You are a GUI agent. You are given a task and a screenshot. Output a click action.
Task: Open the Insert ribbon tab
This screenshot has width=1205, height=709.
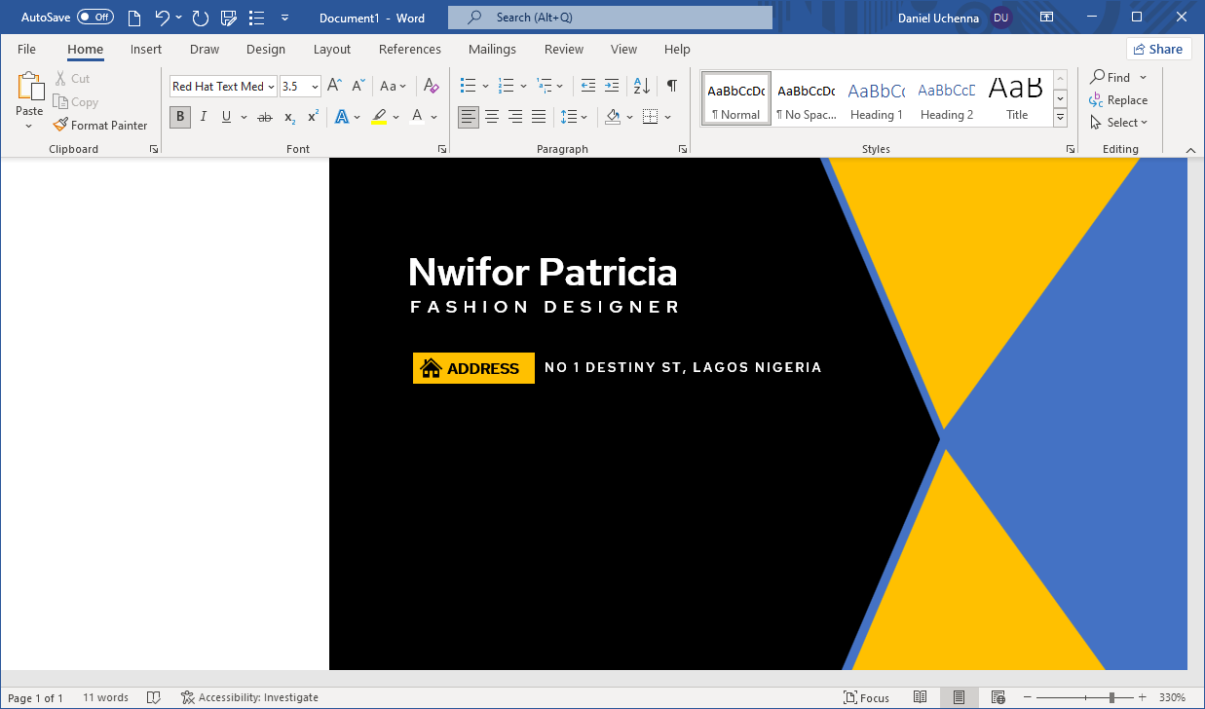tap(146, 49)
